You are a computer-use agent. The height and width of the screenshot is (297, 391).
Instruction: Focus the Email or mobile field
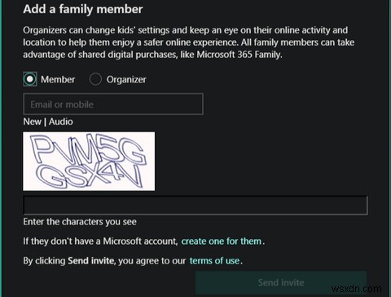click(113, 104)
